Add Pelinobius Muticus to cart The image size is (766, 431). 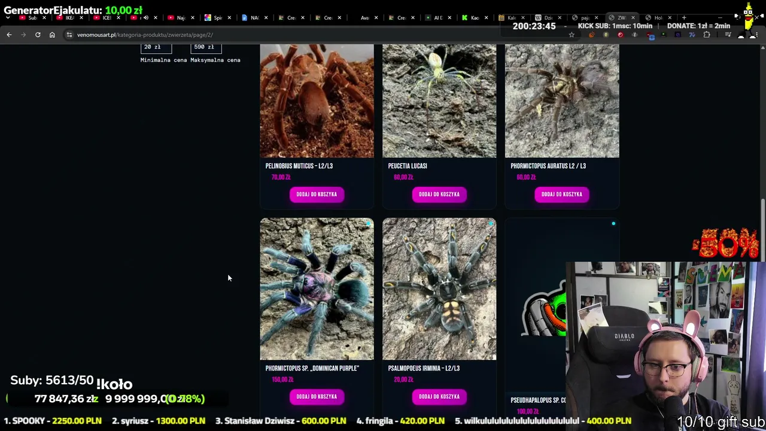coord(317,195)
